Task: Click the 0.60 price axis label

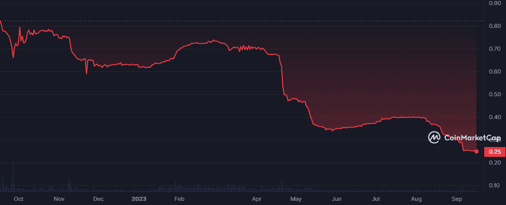Action: click(x=495, y=71)
